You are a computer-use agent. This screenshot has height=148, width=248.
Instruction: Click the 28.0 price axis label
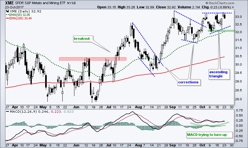[238, 99]
